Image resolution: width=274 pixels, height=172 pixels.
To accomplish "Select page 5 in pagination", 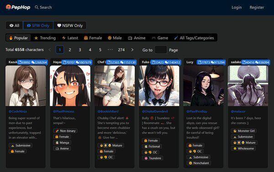I will tap(100, 50).
